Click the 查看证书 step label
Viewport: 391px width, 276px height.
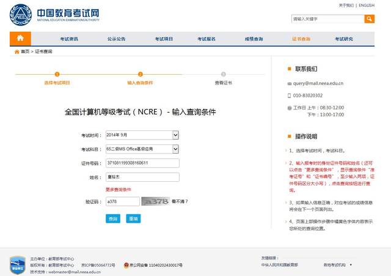tap(224, 83)
